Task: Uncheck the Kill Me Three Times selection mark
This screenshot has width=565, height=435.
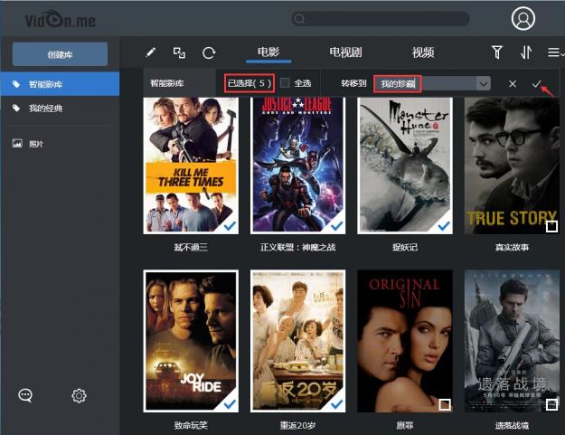Action: click(x=230, y=226)
